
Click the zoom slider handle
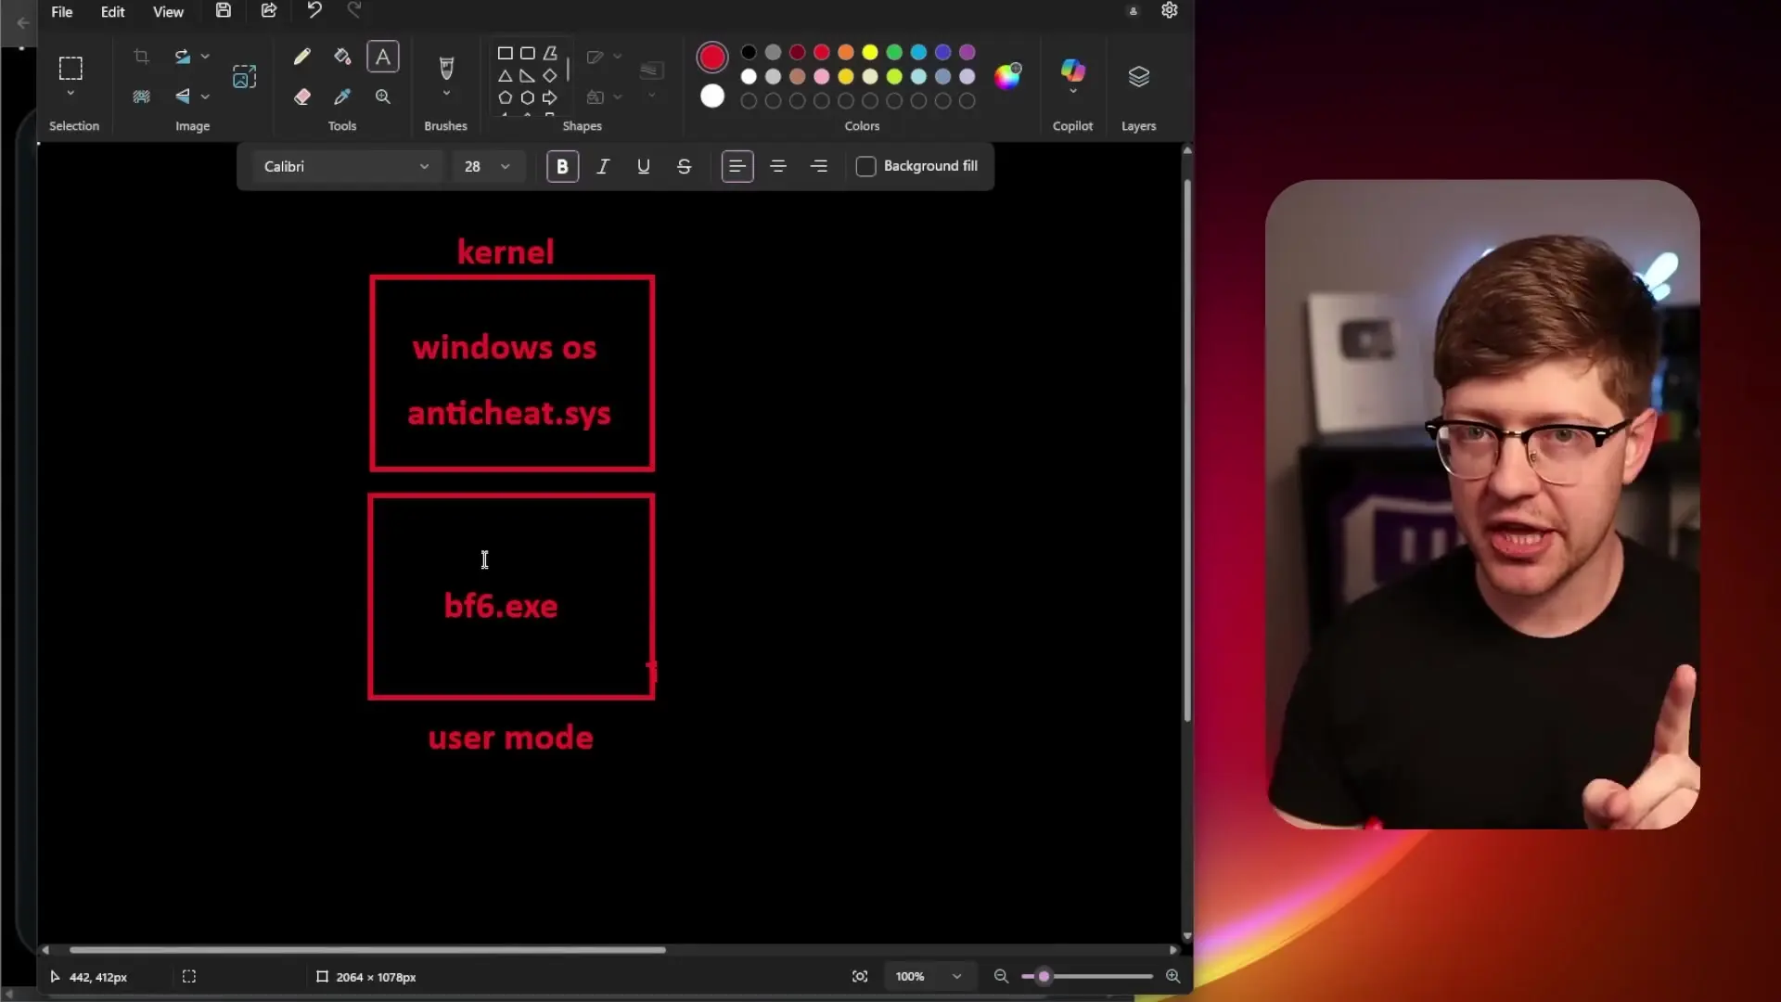pos(1044,976)
